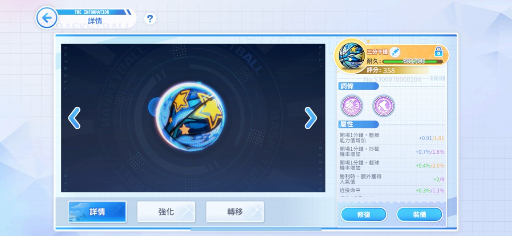
Task: Select the 近投命中 attribute row
Action: [392, 190]
